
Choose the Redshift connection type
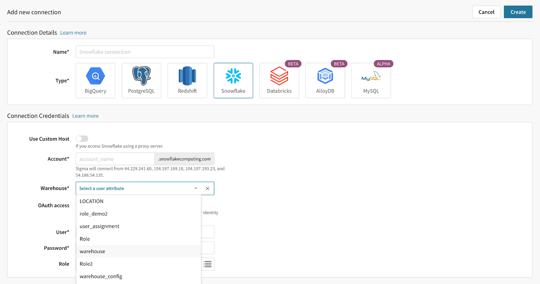click(x=187, y=80)
